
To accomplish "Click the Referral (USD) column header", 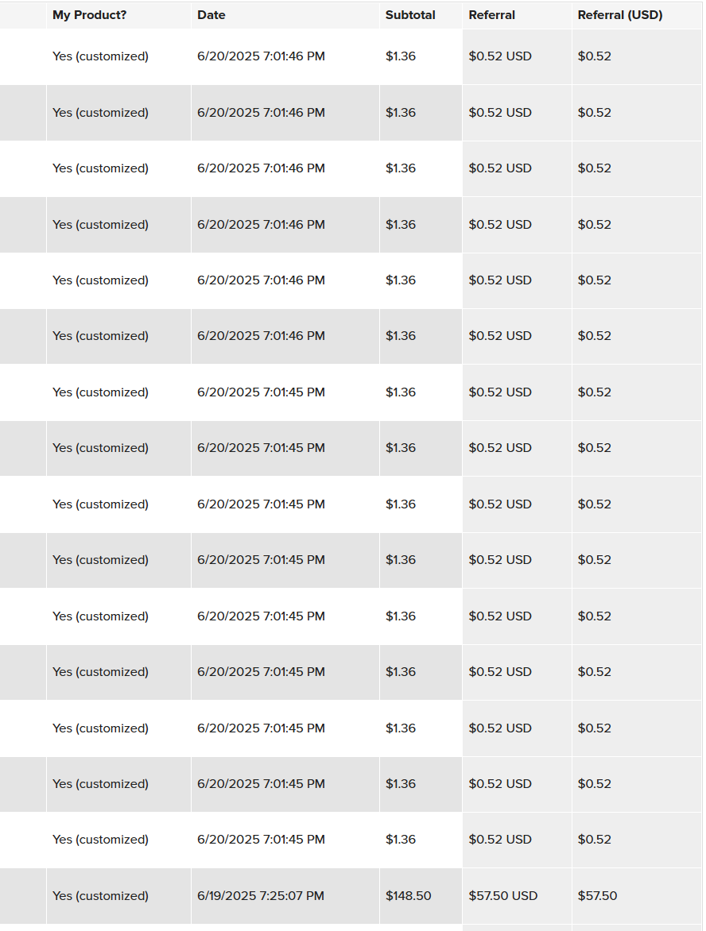I will 620,15.
